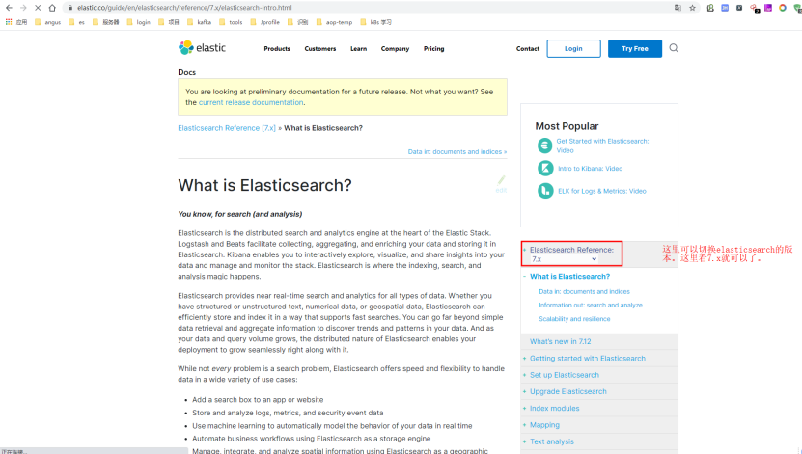802x454 pixels.
Task: Expand Getting started with Elasticsearch
Action: [525, 359]
